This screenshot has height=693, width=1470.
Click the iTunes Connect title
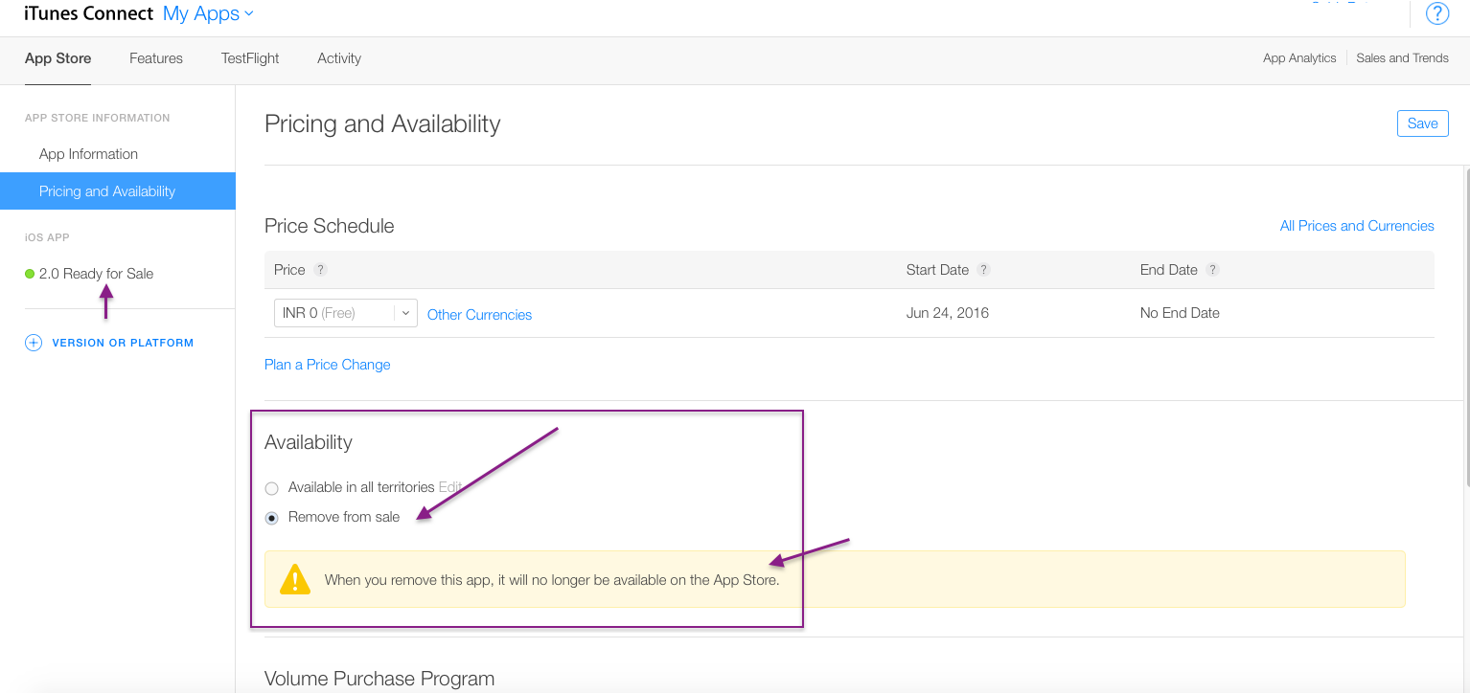click(x=88, y=13)
